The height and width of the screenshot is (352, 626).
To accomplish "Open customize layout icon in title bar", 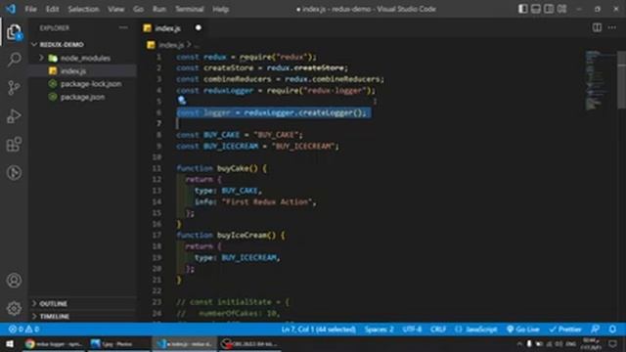I will click(x=562, y=9).
